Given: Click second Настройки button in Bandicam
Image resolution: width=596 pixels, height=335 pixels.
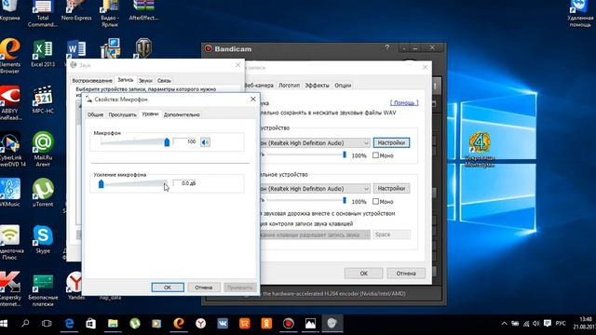Looking at the screenshot, I should [391, 188].
